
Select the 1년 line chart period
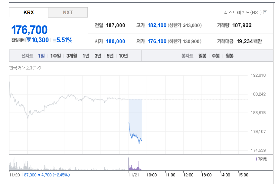(x=86, y=56)
